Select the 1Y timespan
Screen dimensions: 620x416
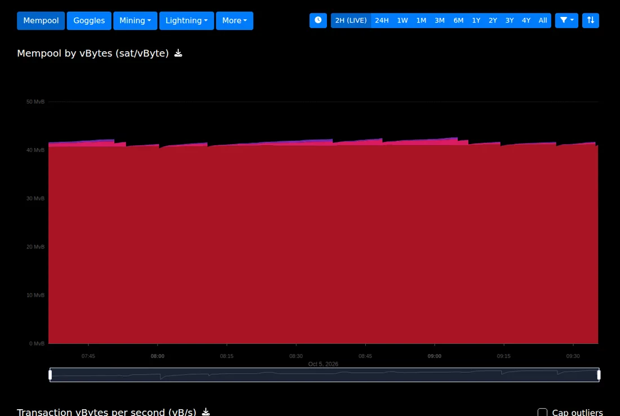(476, 20)
